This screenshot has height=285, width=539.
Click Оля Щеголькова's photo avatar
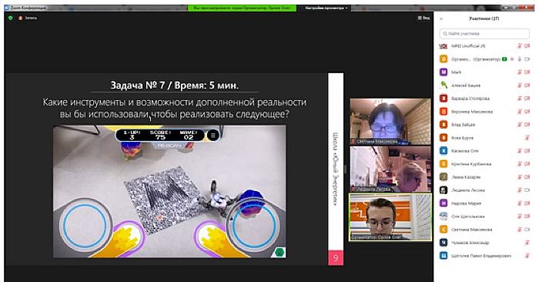click(444, 216)
